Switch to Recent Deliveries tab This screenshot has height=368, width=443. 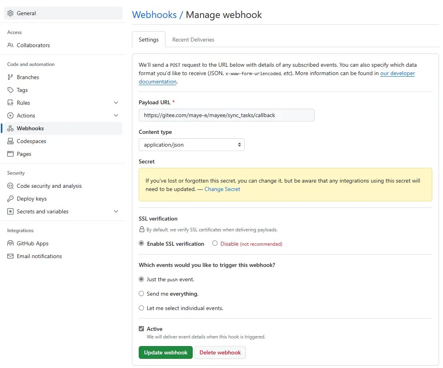(193, 40)
